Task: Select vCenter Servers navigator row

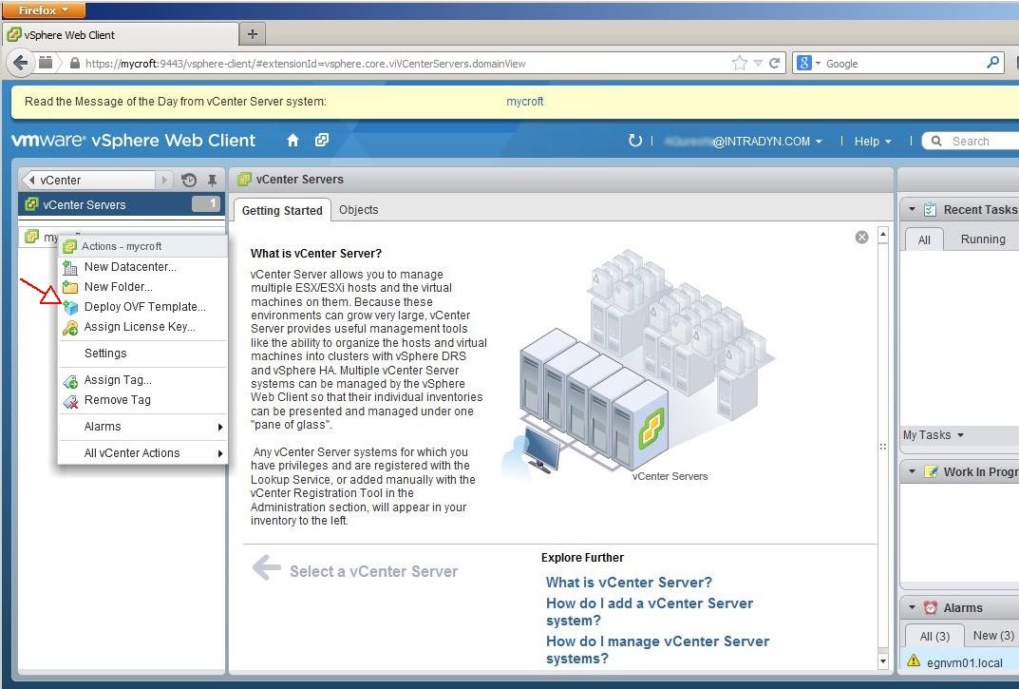Action: coord(122,204)
